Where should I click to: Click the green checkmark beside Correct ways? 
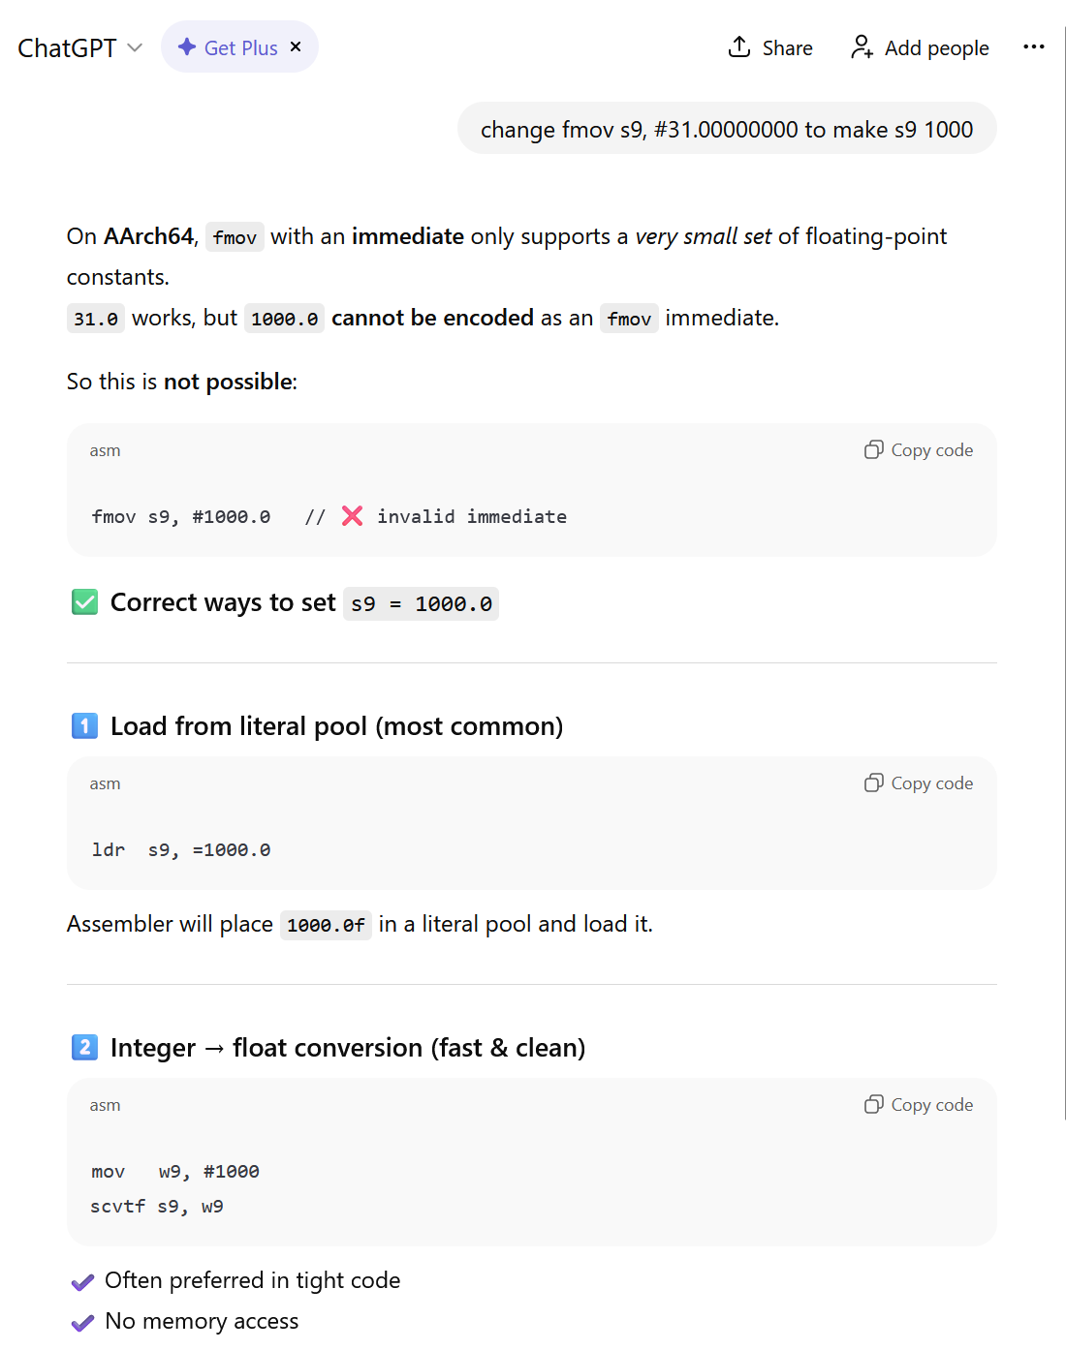(85, 602)
